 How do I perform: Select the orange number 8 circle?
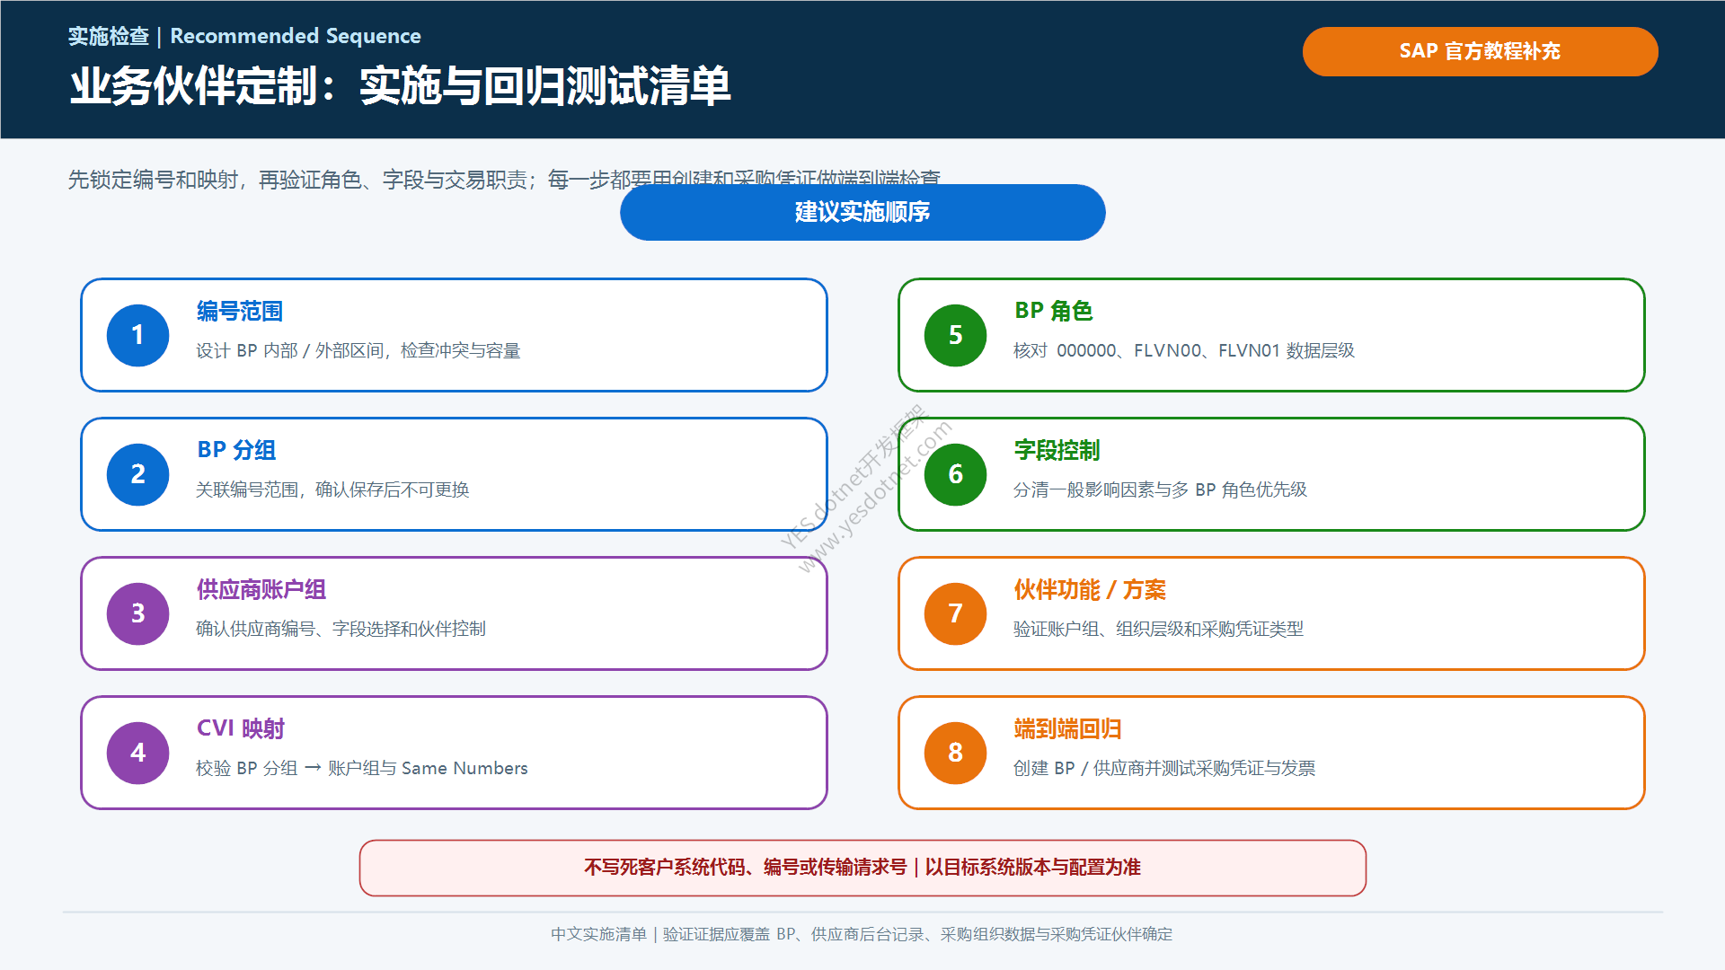click(x=955, y=753)
